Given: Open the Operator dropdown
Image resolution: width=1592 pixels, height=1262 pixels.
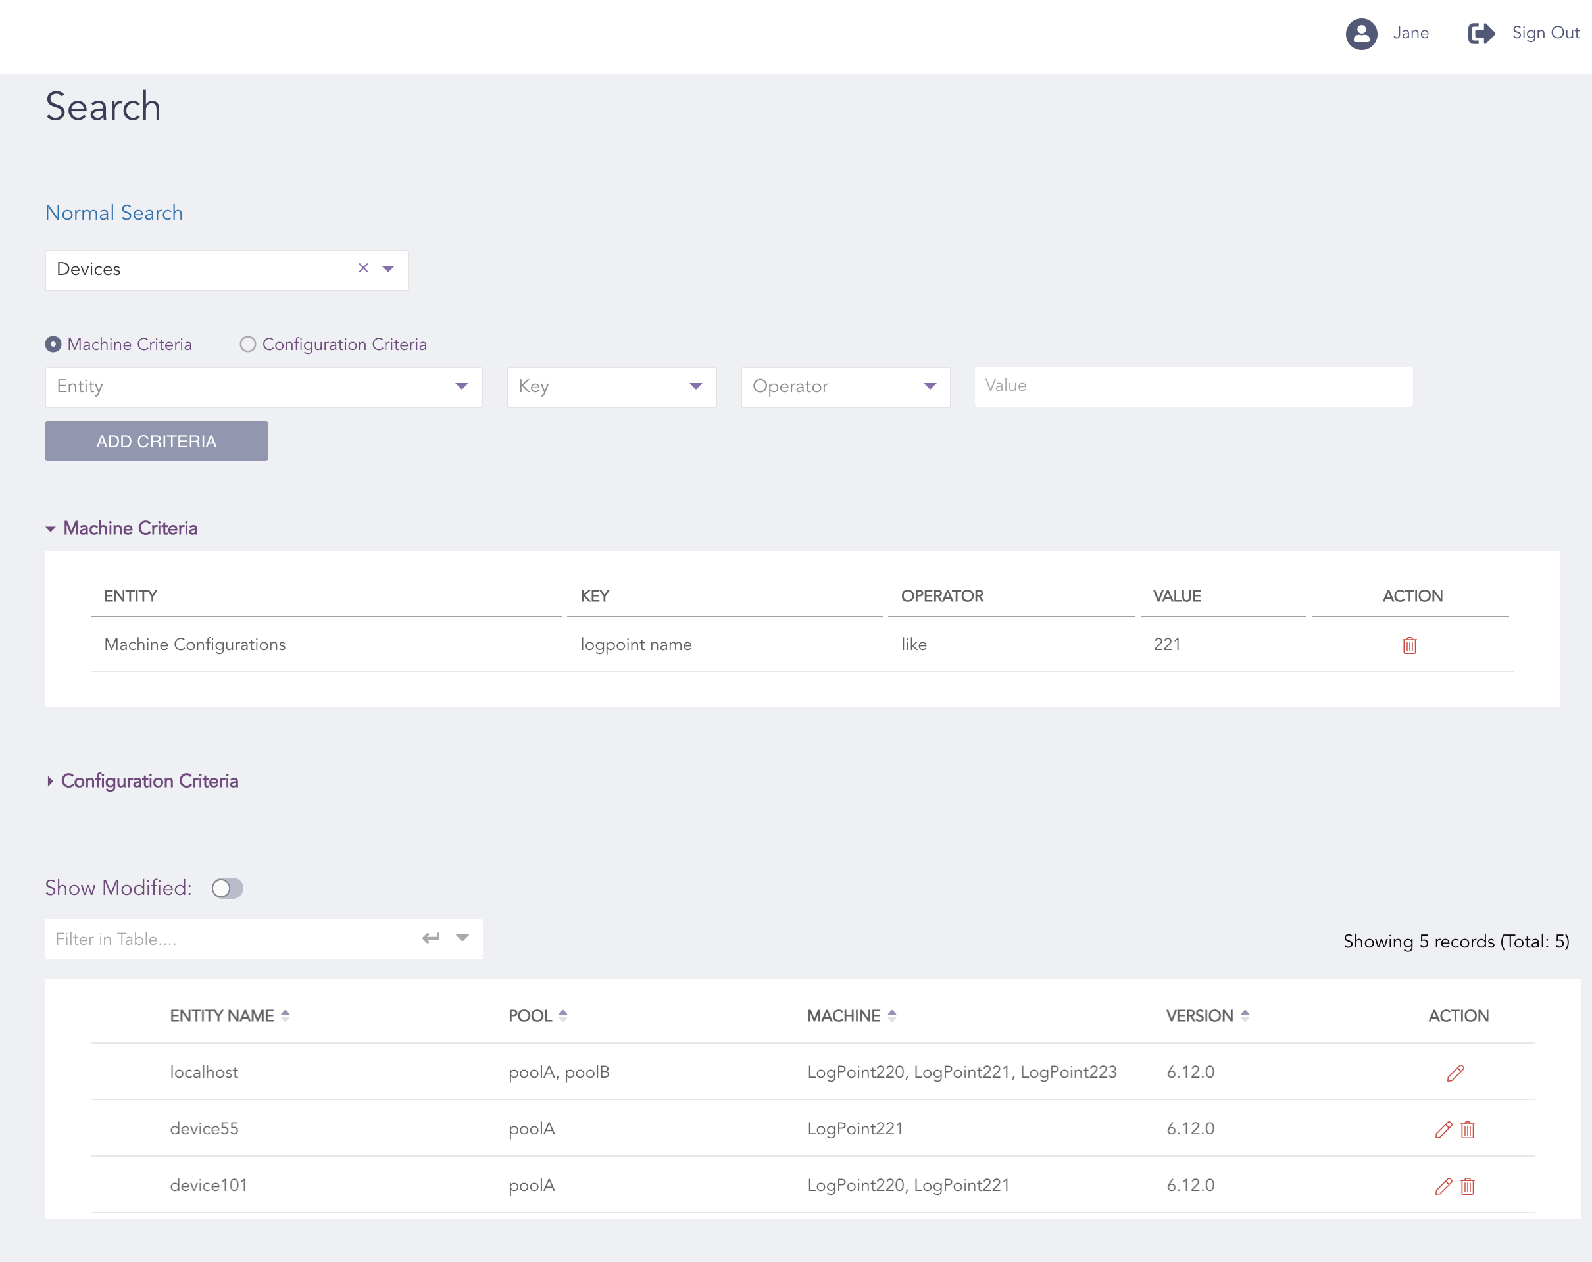Looking at the screenshot, I should click(x=845, y=387).
